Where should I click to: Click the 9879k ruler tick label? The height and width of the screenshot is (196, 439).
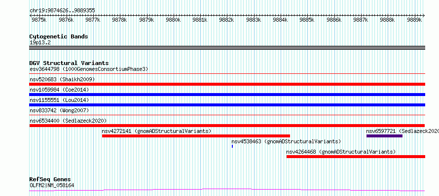click(x=146, y=20)
